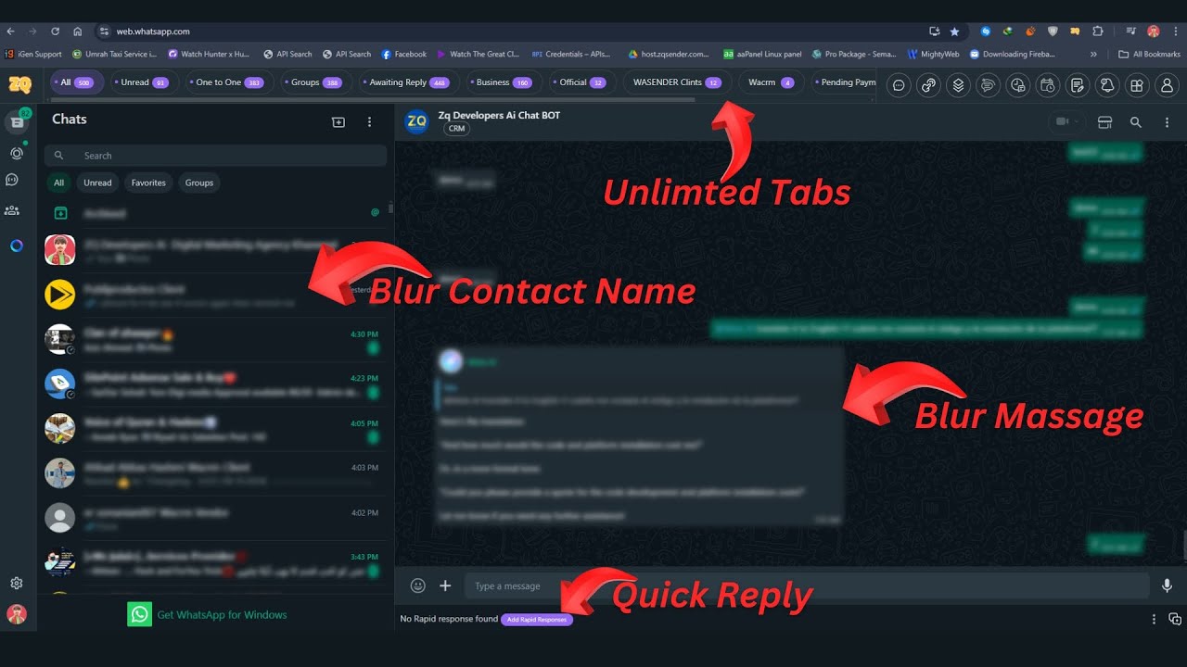Click the chat search field

tap(215, 156)
